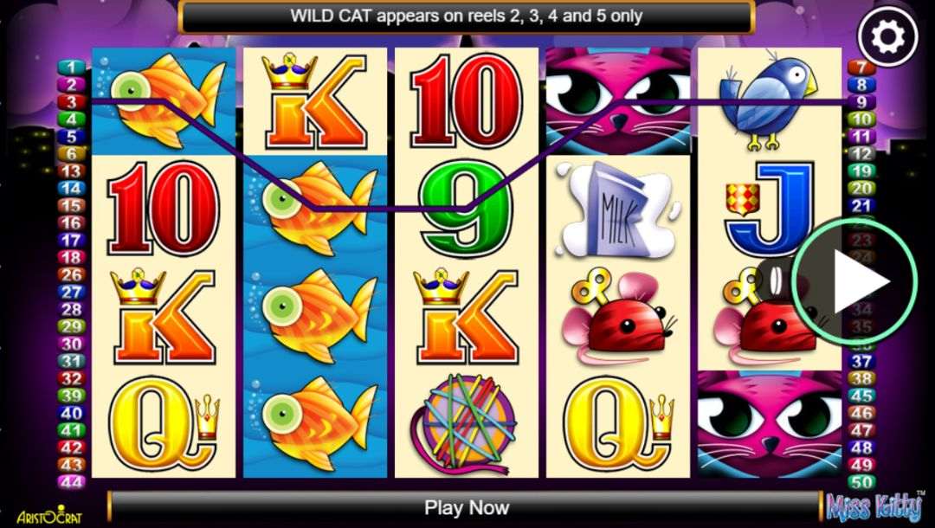Spin the reels with the play arrow

(854, 281)
